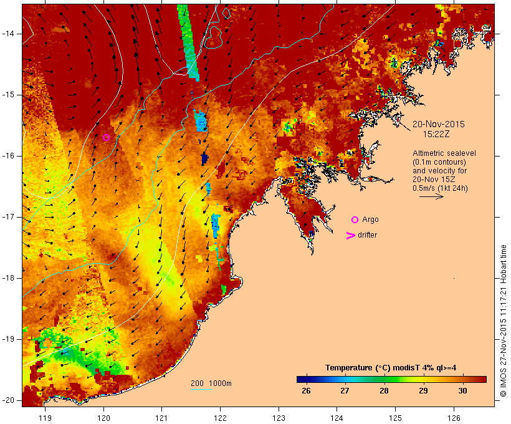
Task: Click the latitude label -16
Action: click(8, 156)
